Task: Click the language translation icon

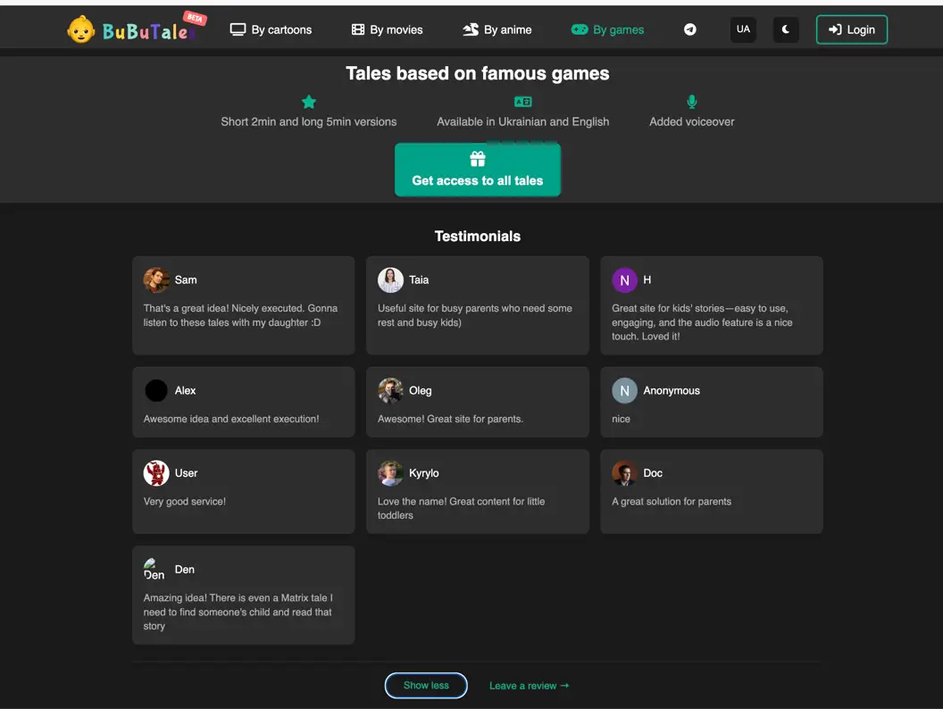Action: tap(523, 102)
